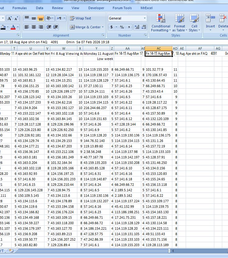Click the Orientation text angle icon
Viewport: 228px width, 258px height.
click(48, 18)
